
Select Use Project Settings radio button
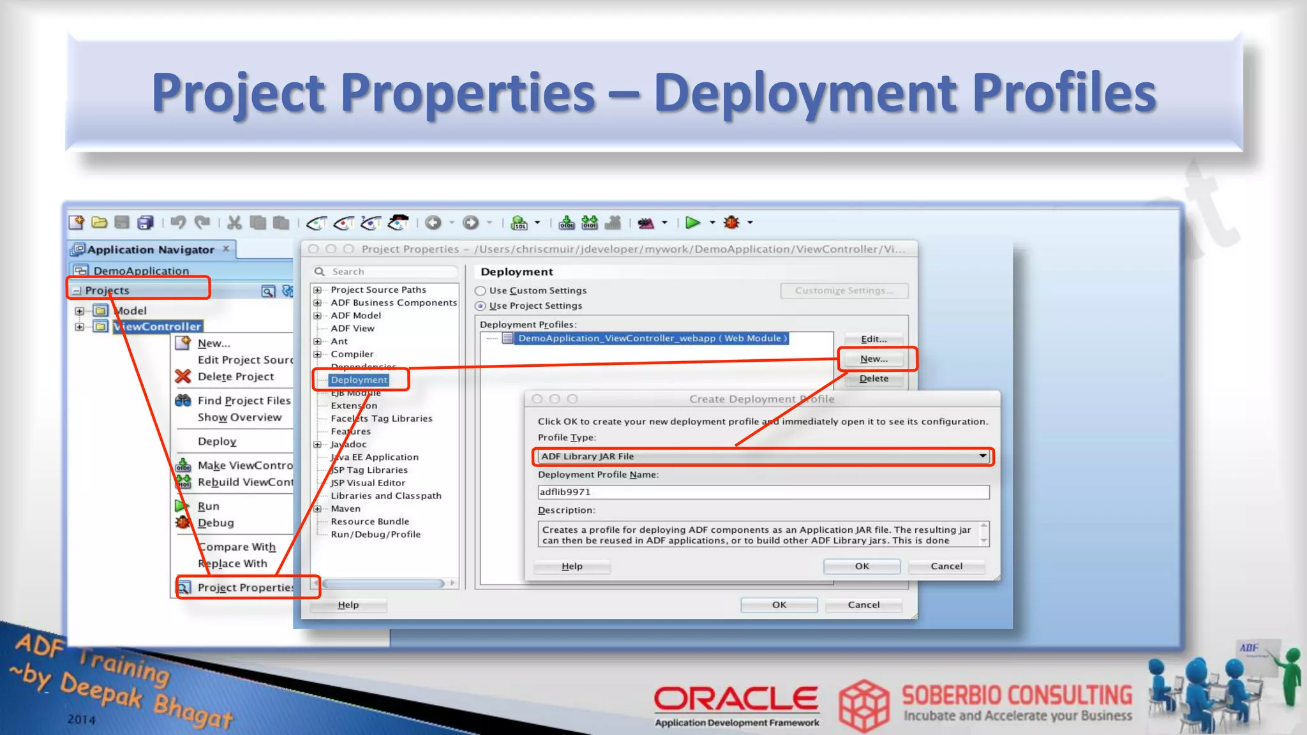481,306
